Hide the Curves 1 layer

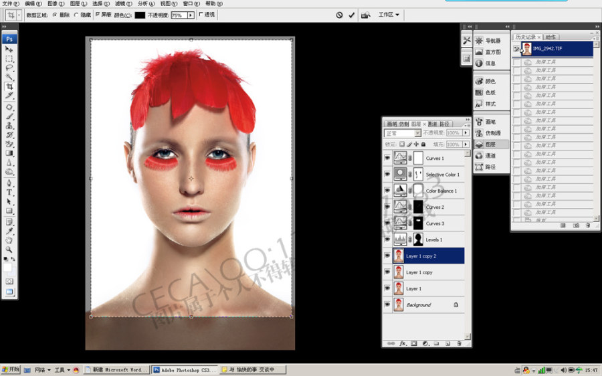coord(387,158)
